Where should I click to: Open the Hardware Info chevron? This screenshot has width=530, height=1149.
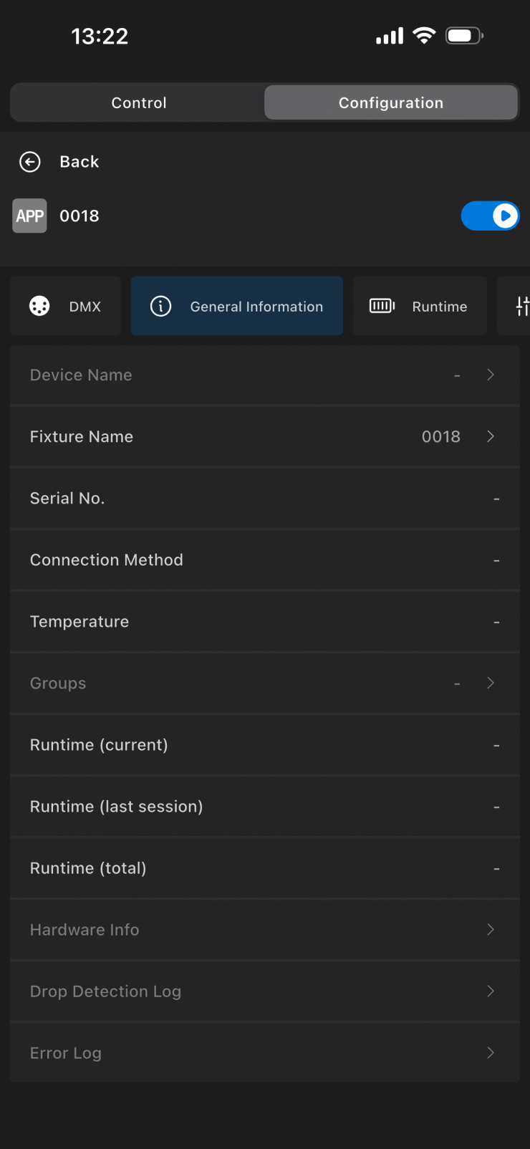click(491, 929)
